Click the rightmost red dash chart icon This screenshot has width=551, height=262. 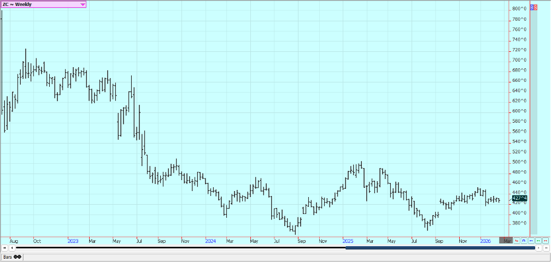point(545,240)
